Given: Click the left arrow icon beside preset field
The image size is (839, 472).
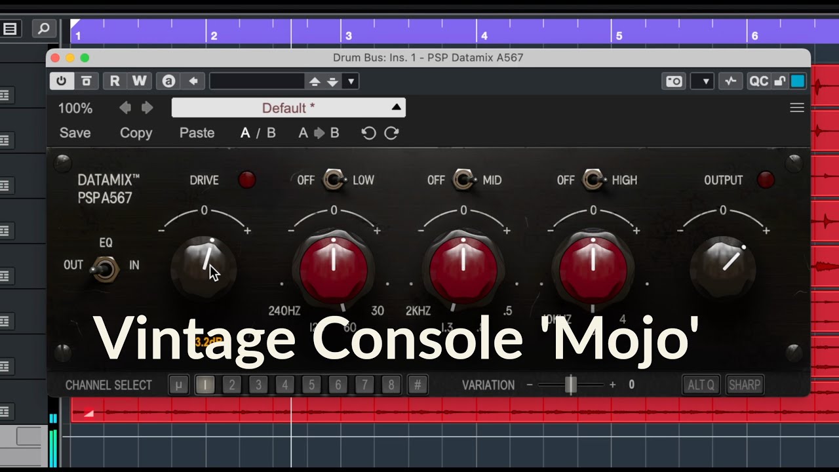Looking at the screenshot, I should 193,81.
